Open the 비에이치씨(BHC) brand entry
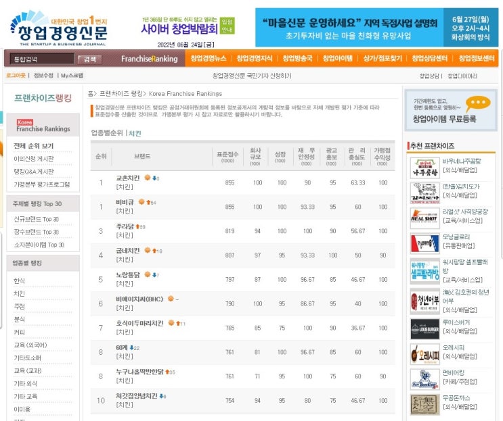 point(139,299)
